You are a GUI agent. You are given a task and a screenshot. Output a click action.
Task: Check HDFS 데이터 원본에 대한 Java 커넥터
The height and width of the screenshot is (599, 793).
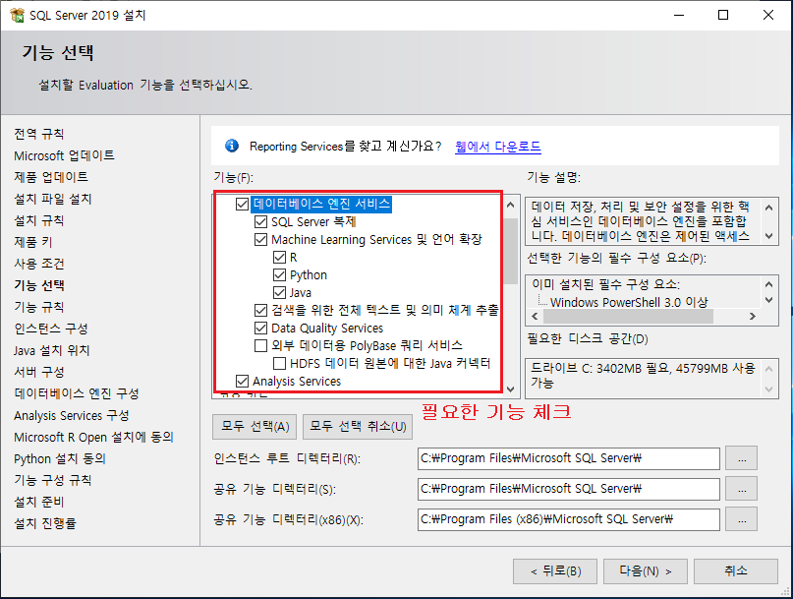(279, 364)
